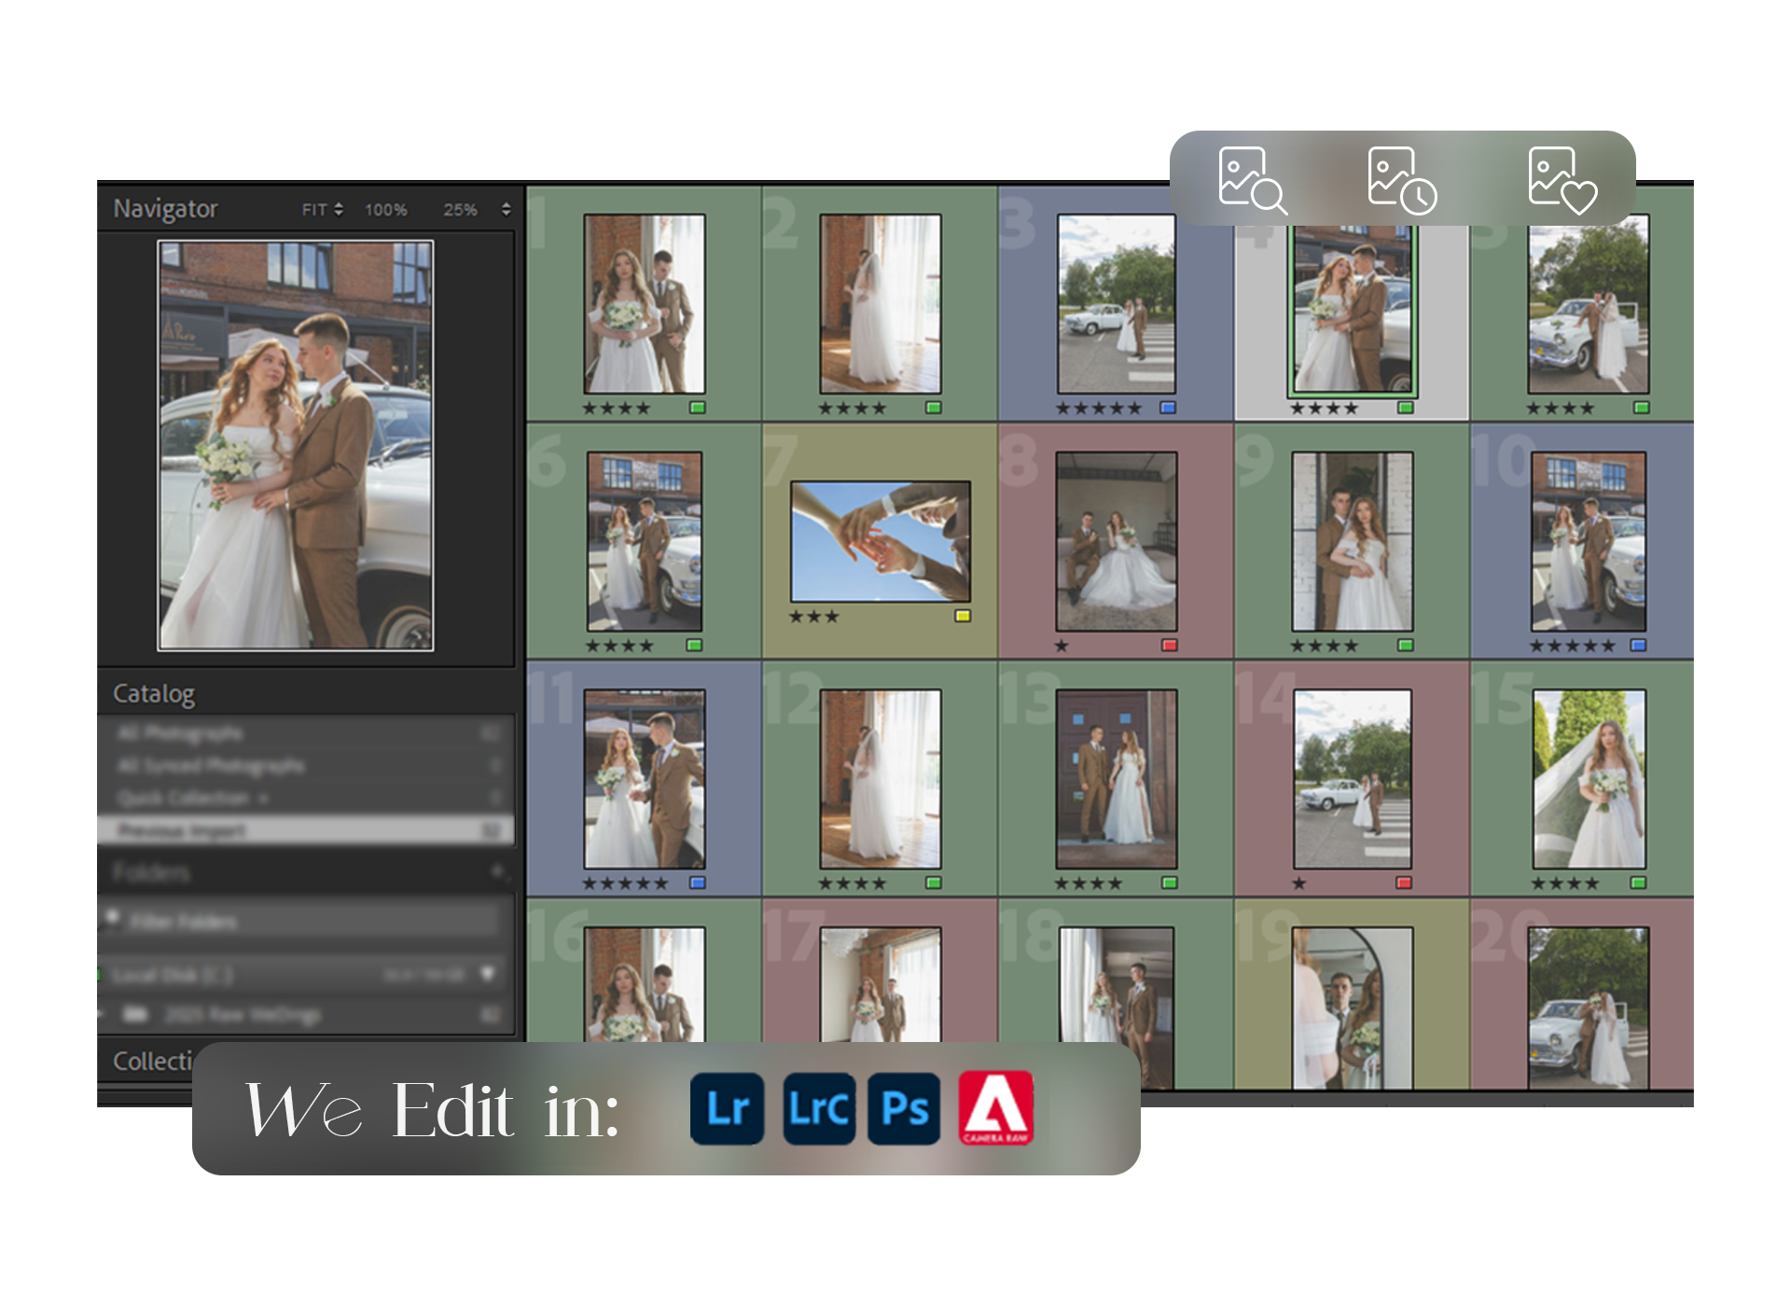Click the Navigator panel header
This screenshot has width=1791, height=1306.
(165, 209)
